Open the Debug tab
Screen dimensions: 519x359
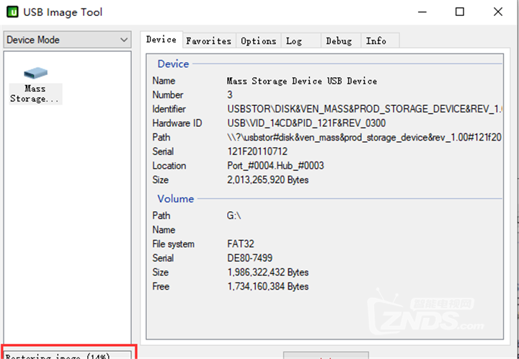click(341, 41)
